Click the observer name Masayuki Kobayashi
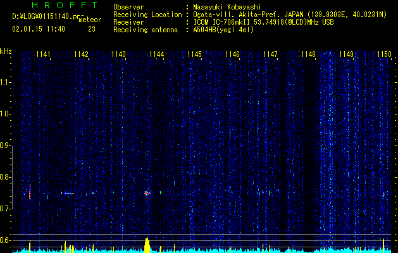Image resolution: width=398 pixels, height=253 pixels. pos(227,7)
